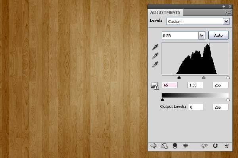
Task: Click the Auto levels button
Action: [219, 36]
